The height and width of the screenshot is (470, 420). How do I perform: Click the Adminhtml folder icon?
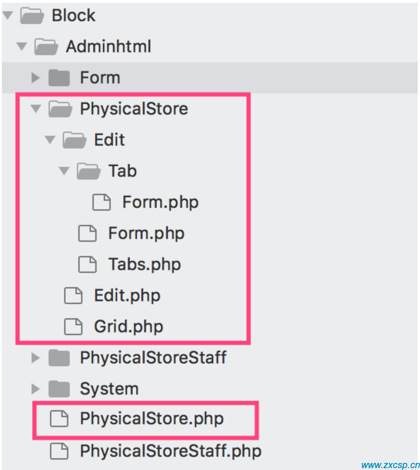pos(46,47)
